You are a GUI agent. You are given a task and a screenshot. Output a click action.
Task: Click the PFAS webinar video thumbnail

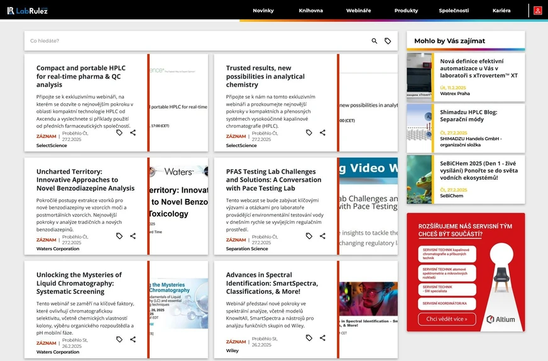[x=368, y=206]
